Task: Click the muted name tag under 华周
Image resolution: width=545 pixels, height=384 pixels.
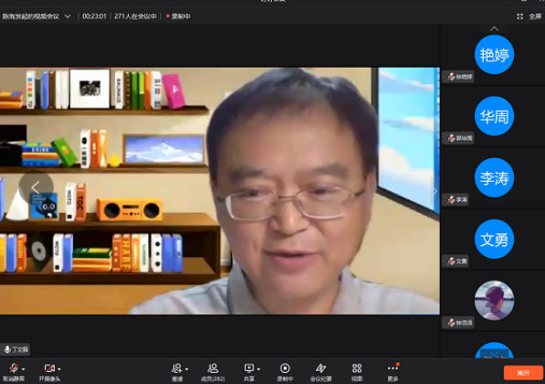Action: pyautogui.click(x=458, y=138)
